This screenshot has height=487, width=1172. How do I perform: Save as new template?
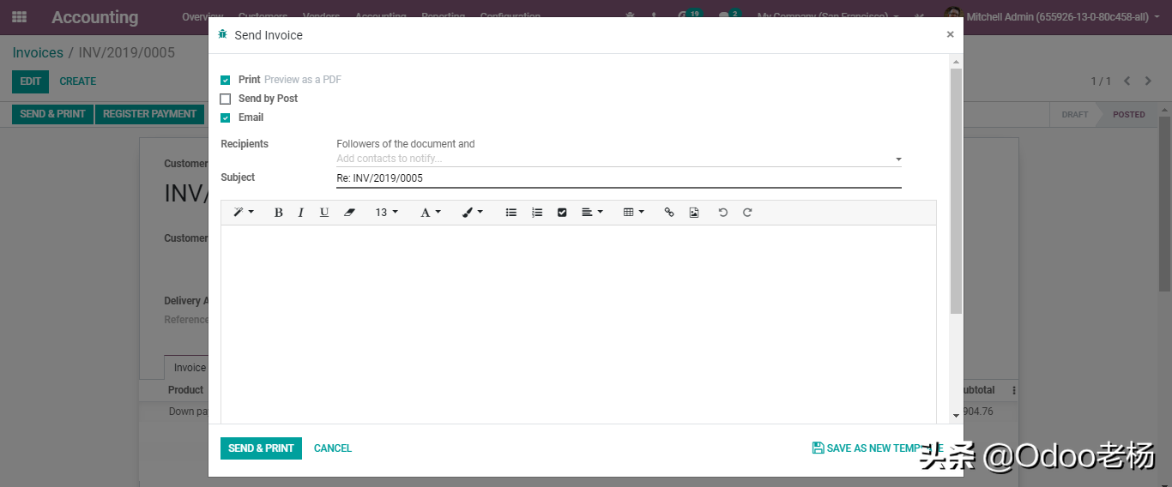click(878, 448)
